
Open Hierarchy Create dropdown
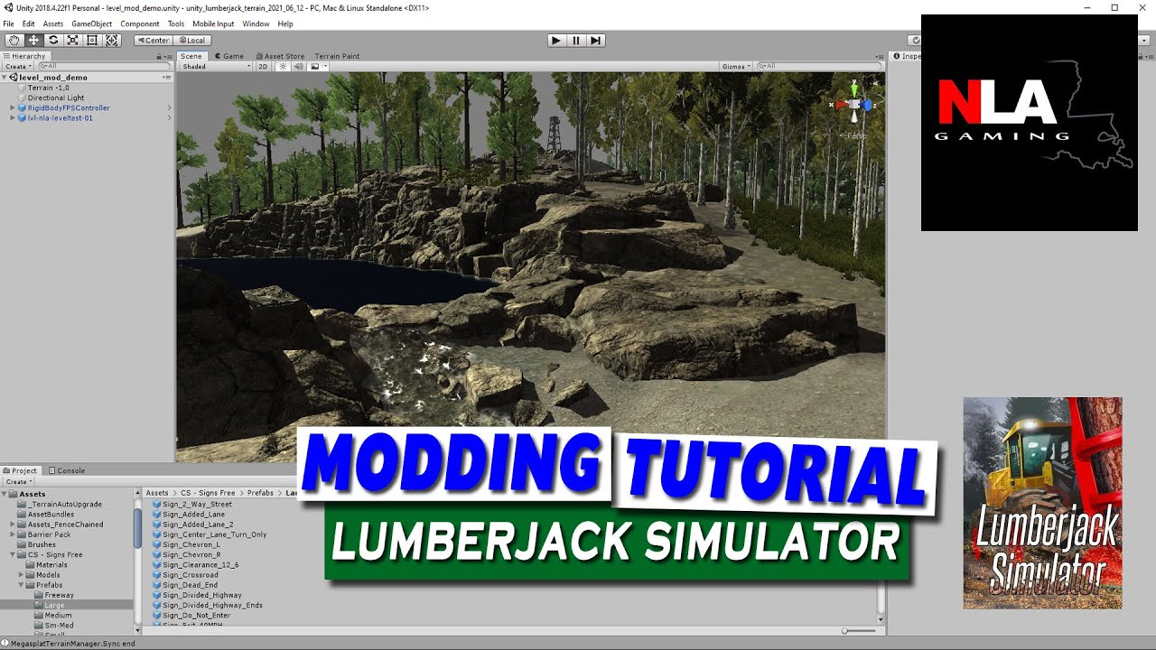coord(17,66)
